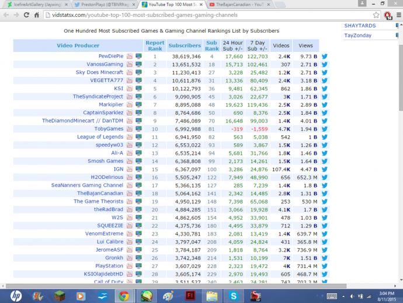This screenshot has height=303, width=403.
Task: Open the monitor stats icon for KSI
Action: tap(138, 89)
